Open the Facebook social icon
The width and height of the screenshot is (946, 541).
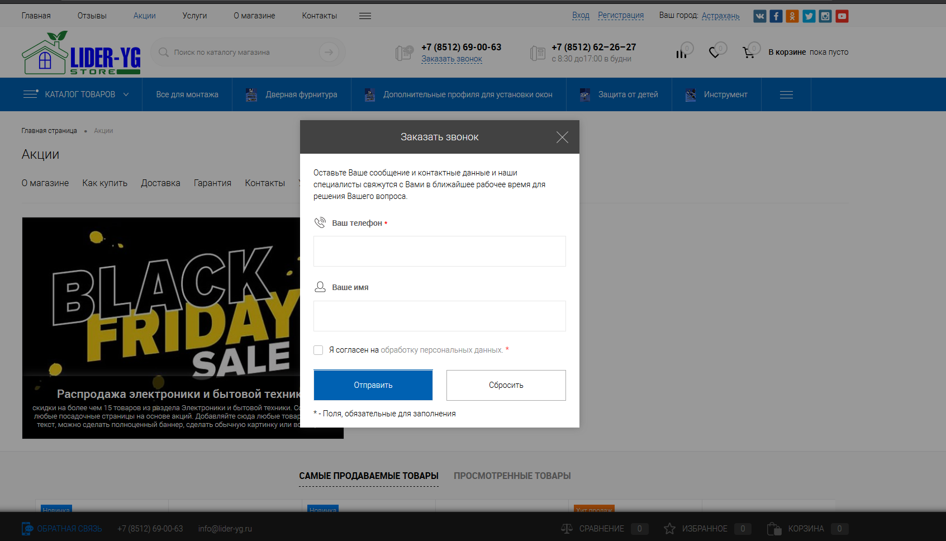click(x=776, y=16)
